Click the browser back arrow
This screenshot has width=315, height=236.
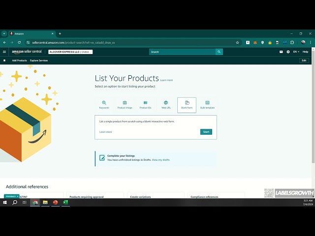coord(4,43)
